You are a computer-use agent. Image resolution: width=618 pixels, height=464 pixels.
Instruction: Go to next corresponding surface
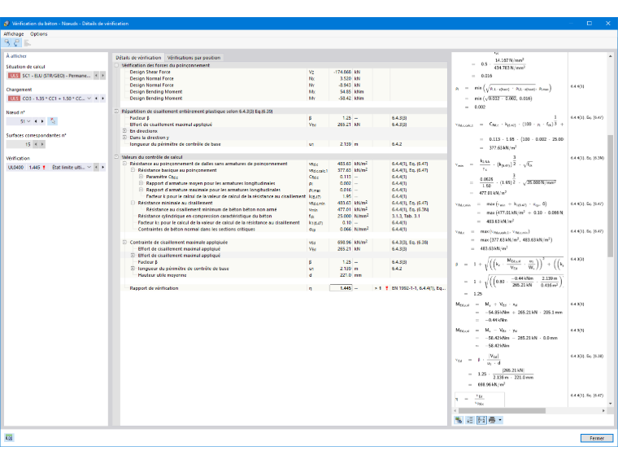(x=42, y=144)
